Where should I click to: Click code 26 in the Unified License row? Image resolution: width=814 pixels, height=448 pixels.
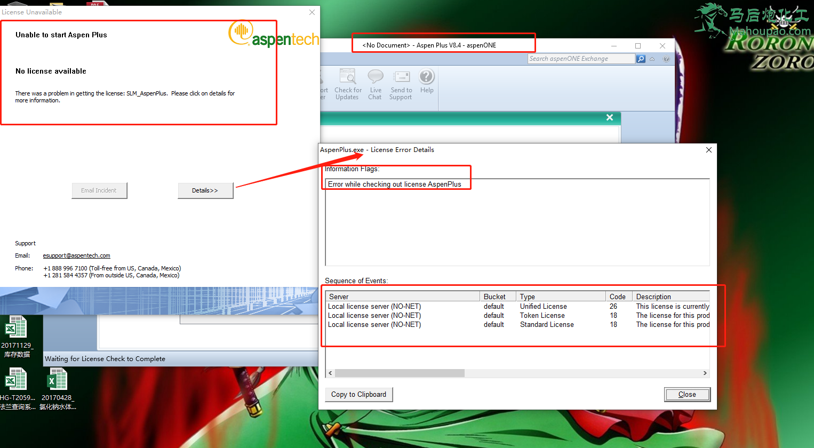(613, 307)
